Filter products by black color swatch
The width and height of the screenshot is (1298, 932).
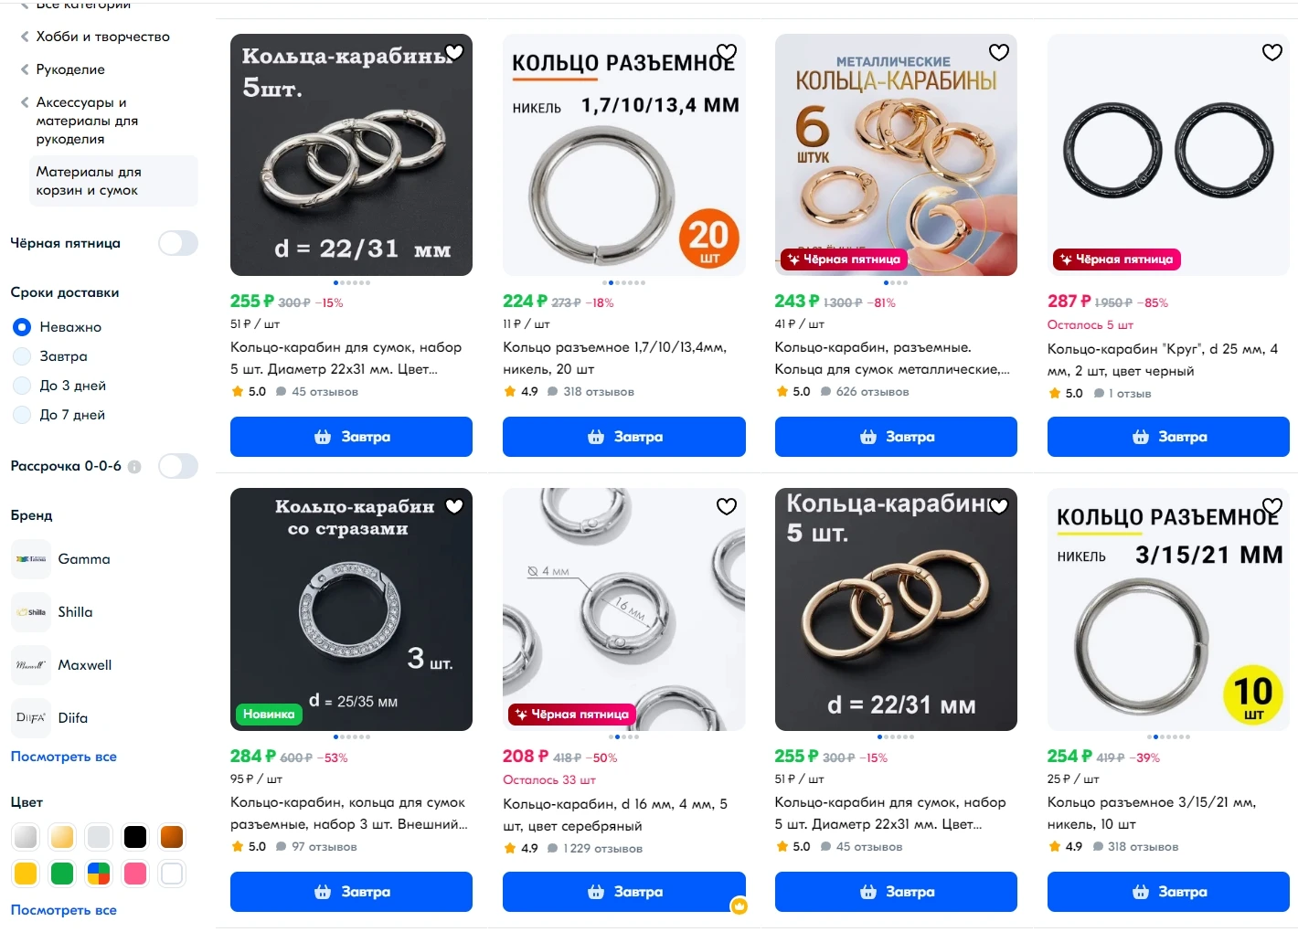click(x=135, y=837)
